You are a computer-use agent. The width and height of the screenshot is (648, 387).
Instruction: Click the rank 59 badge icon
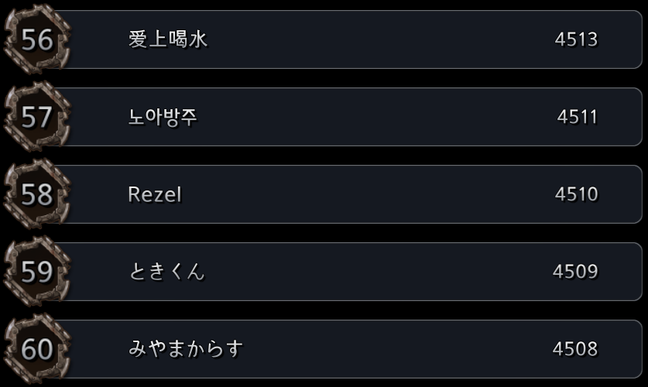coord(37,272)
